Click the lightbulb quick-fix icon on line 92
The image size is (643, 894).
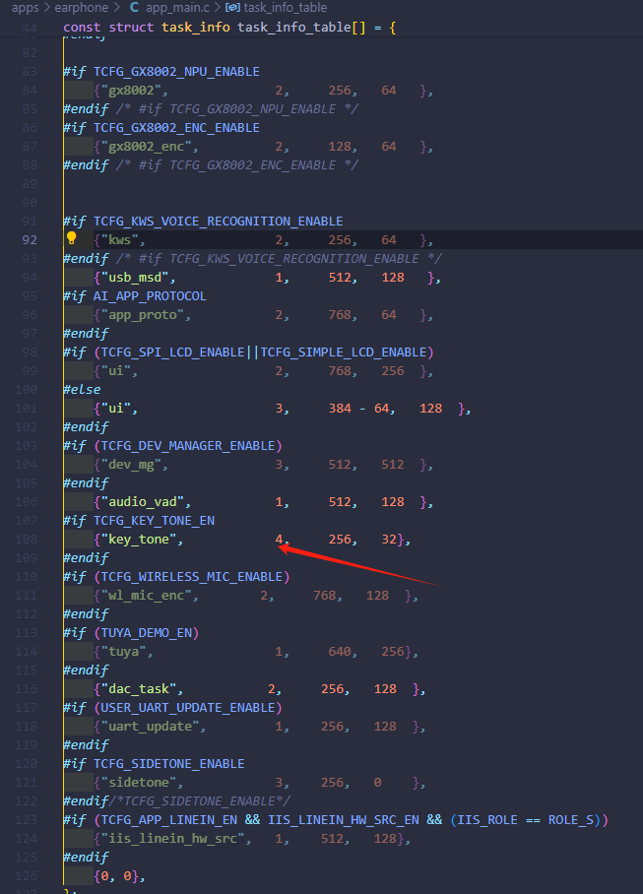[72, 238]
